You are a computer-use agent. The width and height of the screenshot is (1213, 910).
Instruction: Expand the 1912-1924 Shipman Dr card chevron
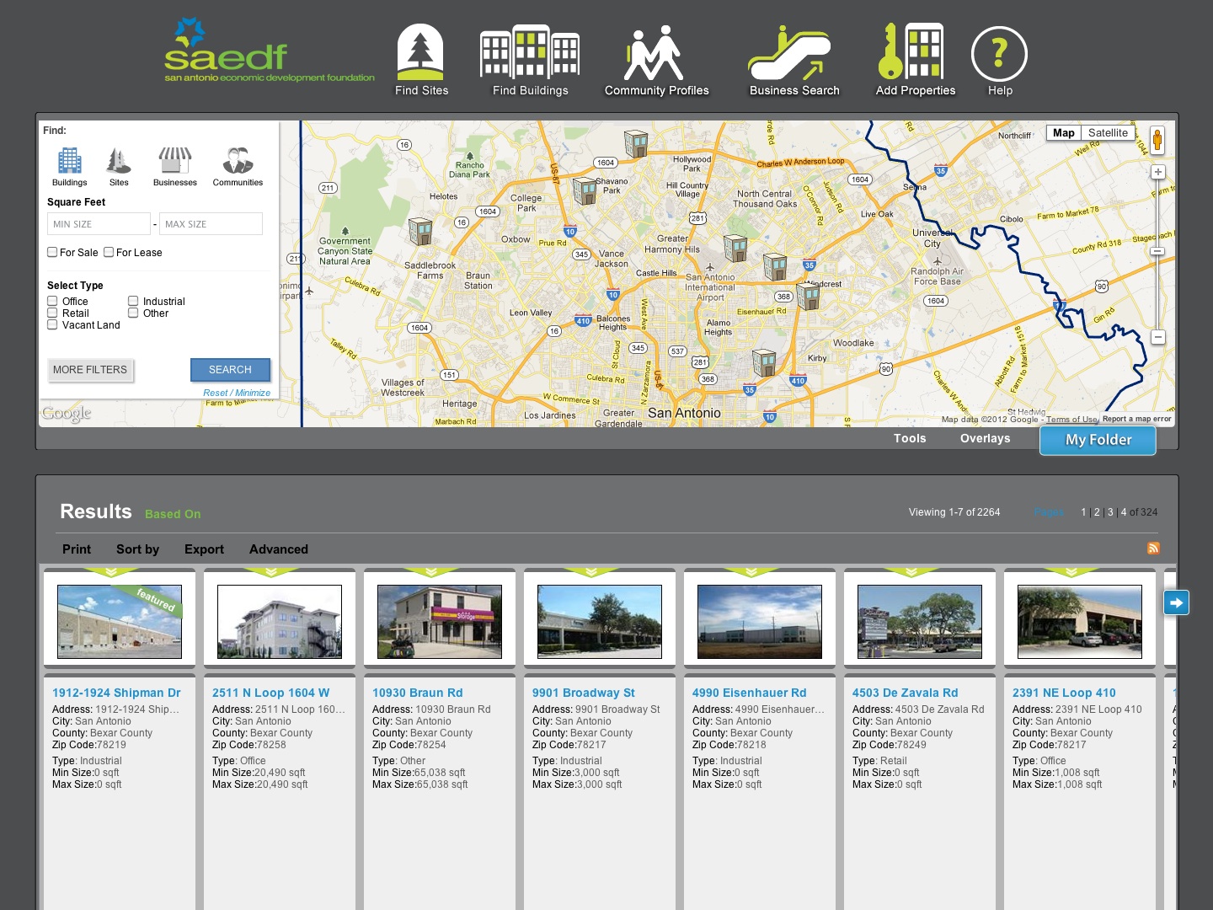point(111,572)
